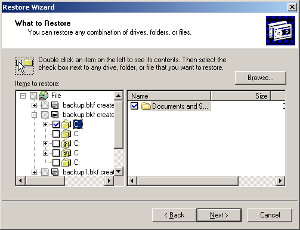Screen dimensions: 300x230
Task: Collapse the File root tree node
Action: [x=23, y=96]
